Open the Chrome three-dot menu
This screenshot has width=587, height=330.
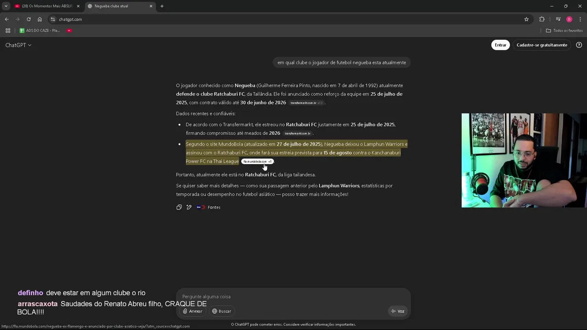(x=580, y=19)
